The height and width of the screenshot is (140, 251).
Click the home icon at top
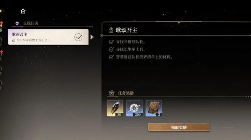[x=23, y=11]
